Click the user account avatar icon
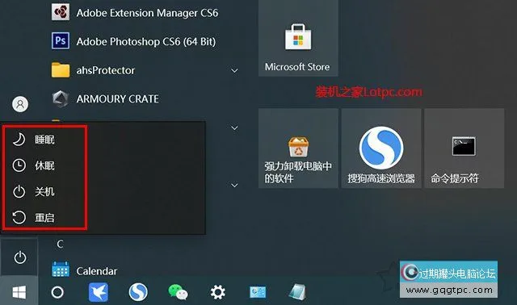The height and width of the screenshot is (305, 517). point(20,104)
